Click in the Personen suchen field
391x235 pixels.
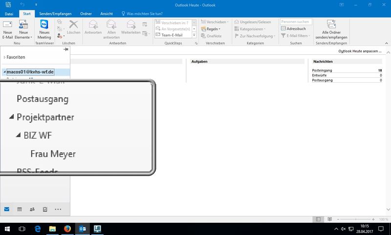[x=296, y=22]
